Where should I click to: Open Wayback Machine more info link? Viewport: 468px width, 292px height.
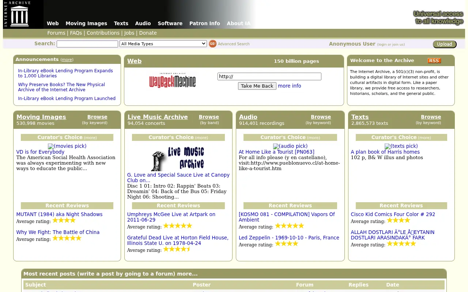click(x=290, y=86)
